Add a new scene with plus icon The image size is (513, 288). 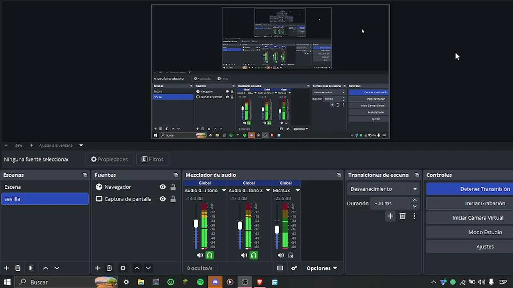6,268
